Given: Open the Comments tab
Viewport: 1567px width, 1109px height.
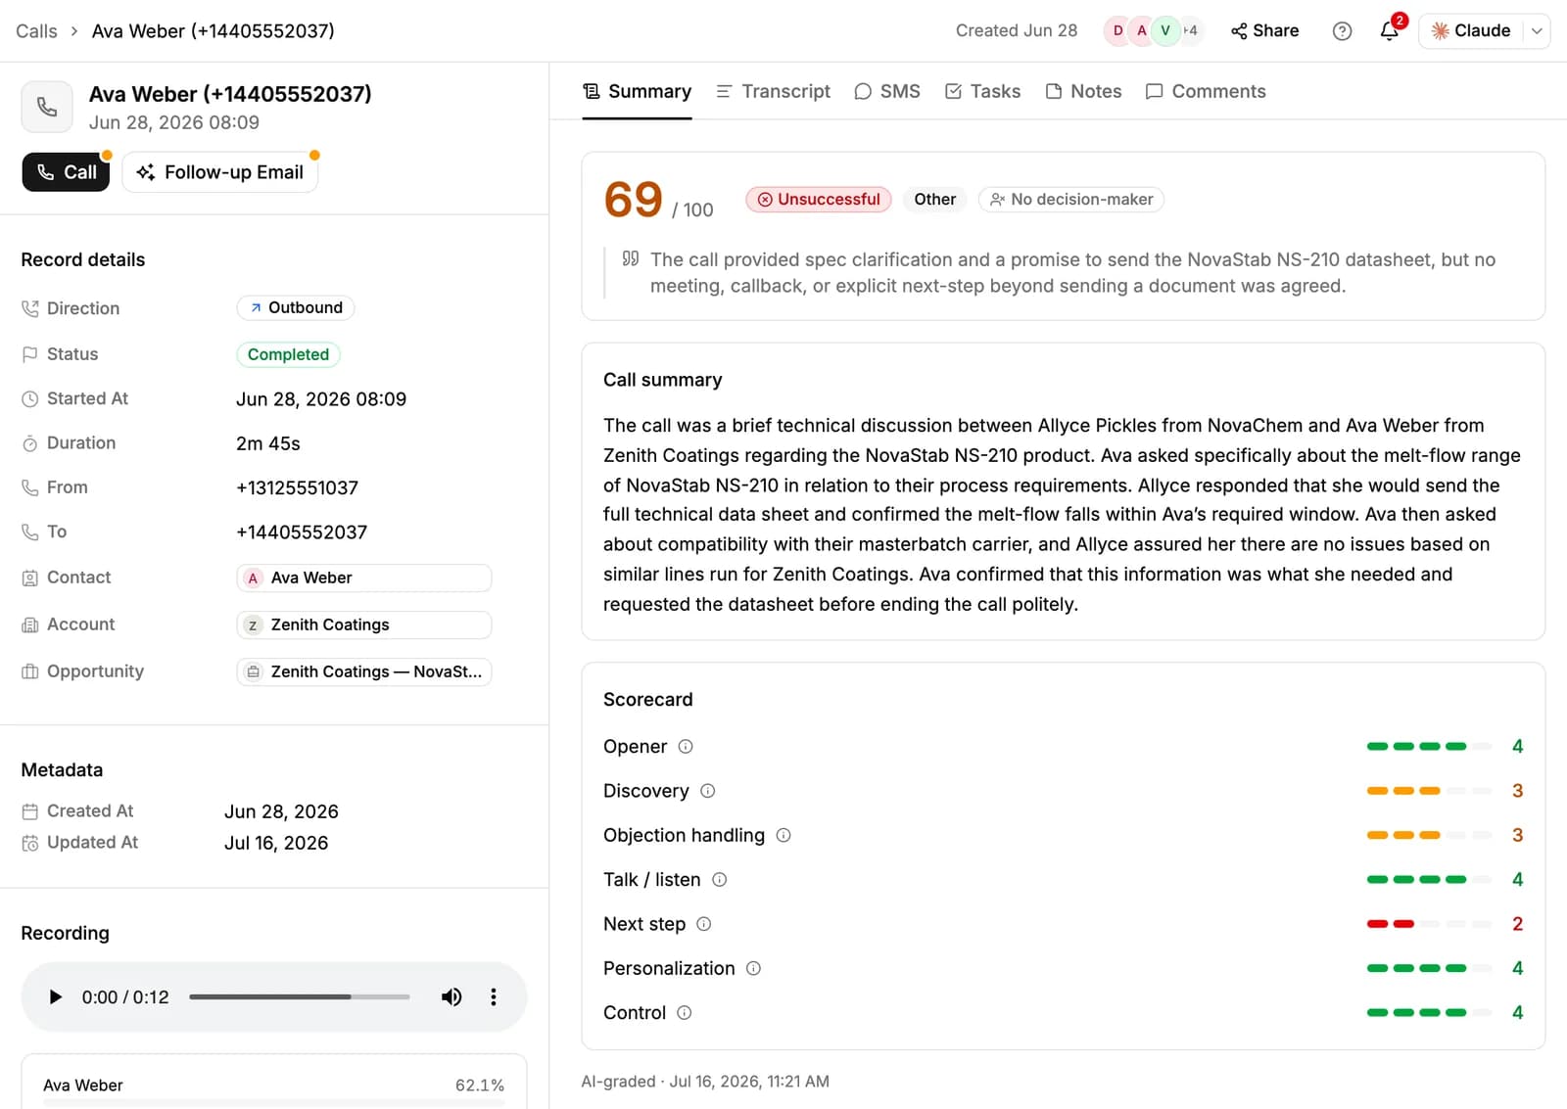Looking at the screenshot, I should [1207, 92].
